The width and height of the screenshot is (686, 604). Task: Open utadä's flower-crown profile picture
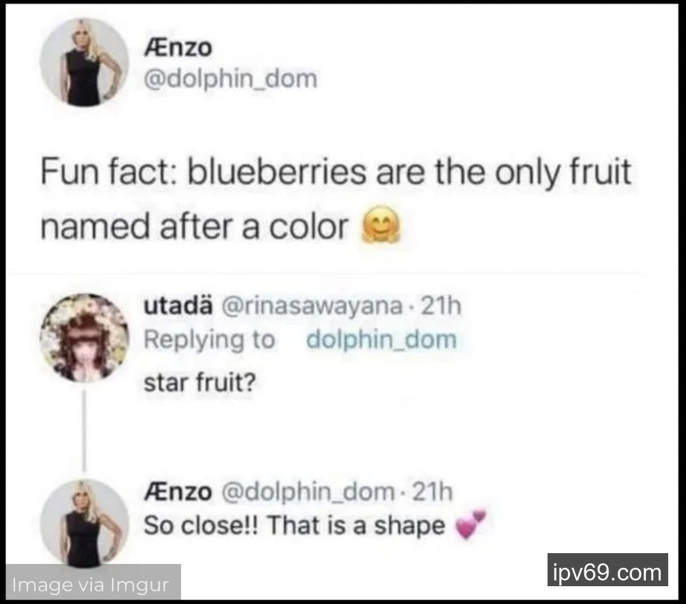84,338
